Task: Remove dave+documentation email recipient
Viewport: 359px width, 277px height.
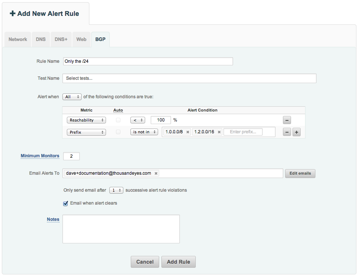Action: pyautogui.click(x=156, y=173)
